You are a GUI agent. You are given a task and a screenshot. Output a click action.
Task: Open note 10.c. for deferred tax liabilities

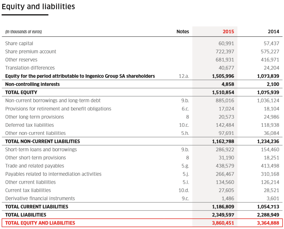[184, 125]
